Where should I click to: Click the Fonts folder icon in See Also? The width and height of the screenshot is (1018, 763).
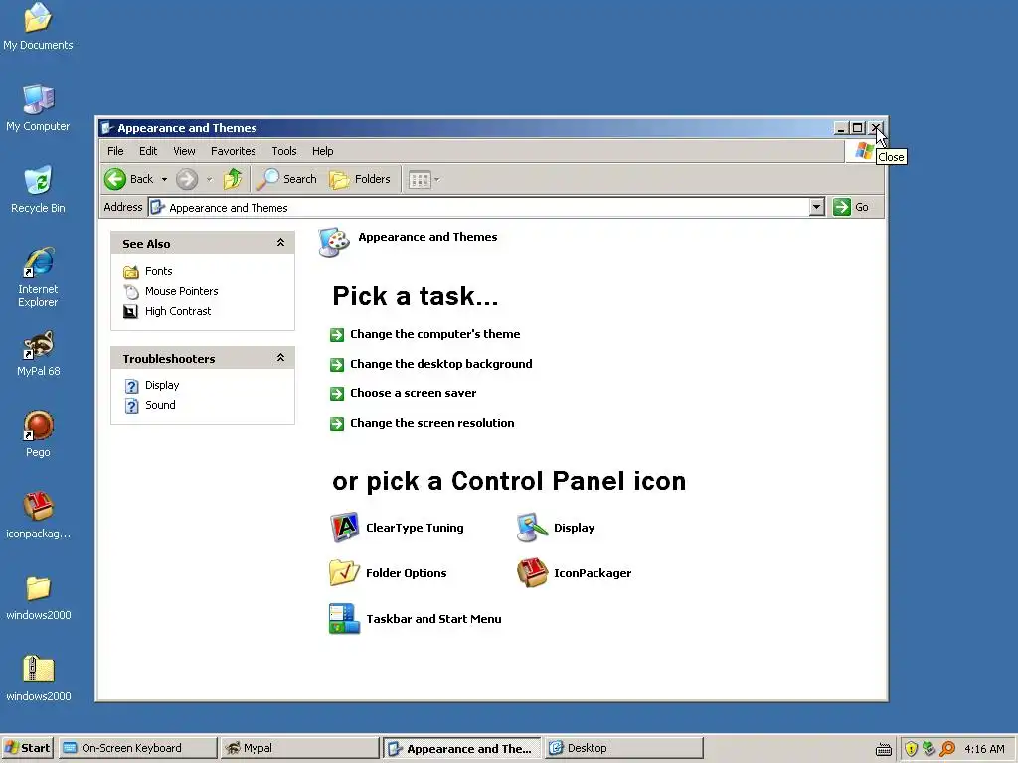click(x=131, y=271)
